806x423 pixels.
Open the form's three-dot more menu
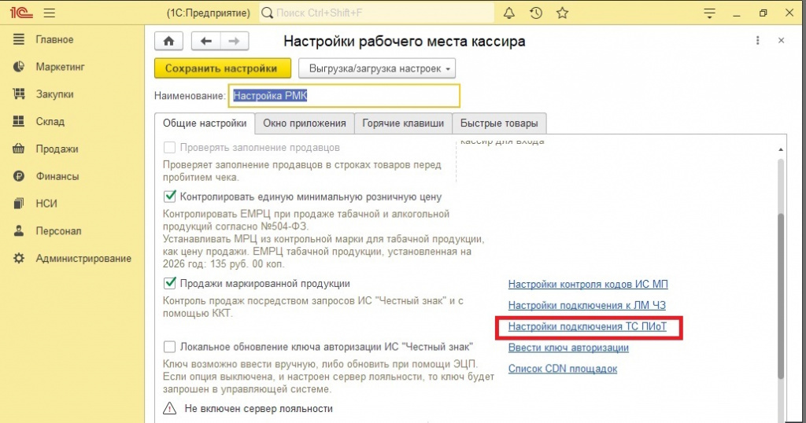point(757,41)
